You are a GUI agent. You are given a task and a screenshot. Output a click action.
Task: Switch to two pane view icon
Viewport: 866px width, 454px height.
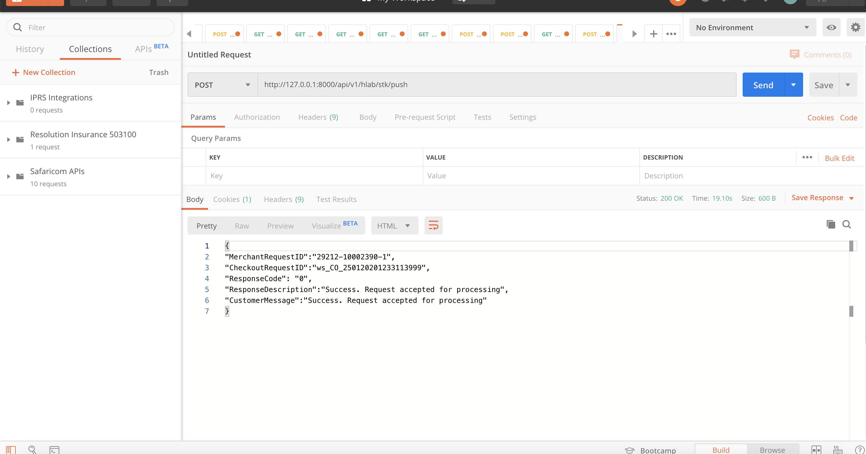point(816,450)
